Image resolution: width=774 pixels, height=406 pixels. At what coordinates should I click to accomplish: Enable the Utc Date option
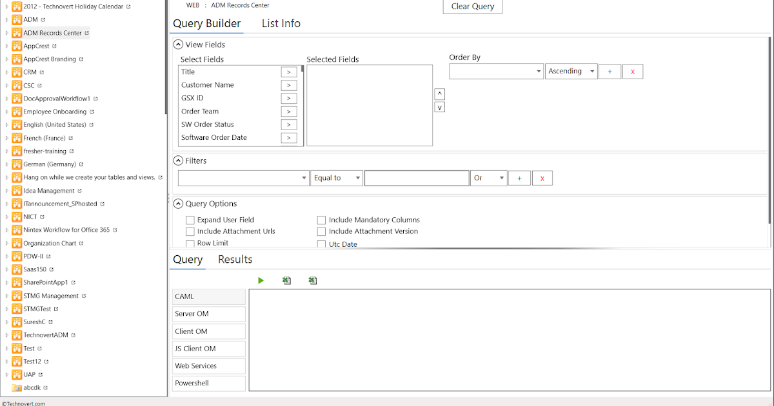[321, 243]
